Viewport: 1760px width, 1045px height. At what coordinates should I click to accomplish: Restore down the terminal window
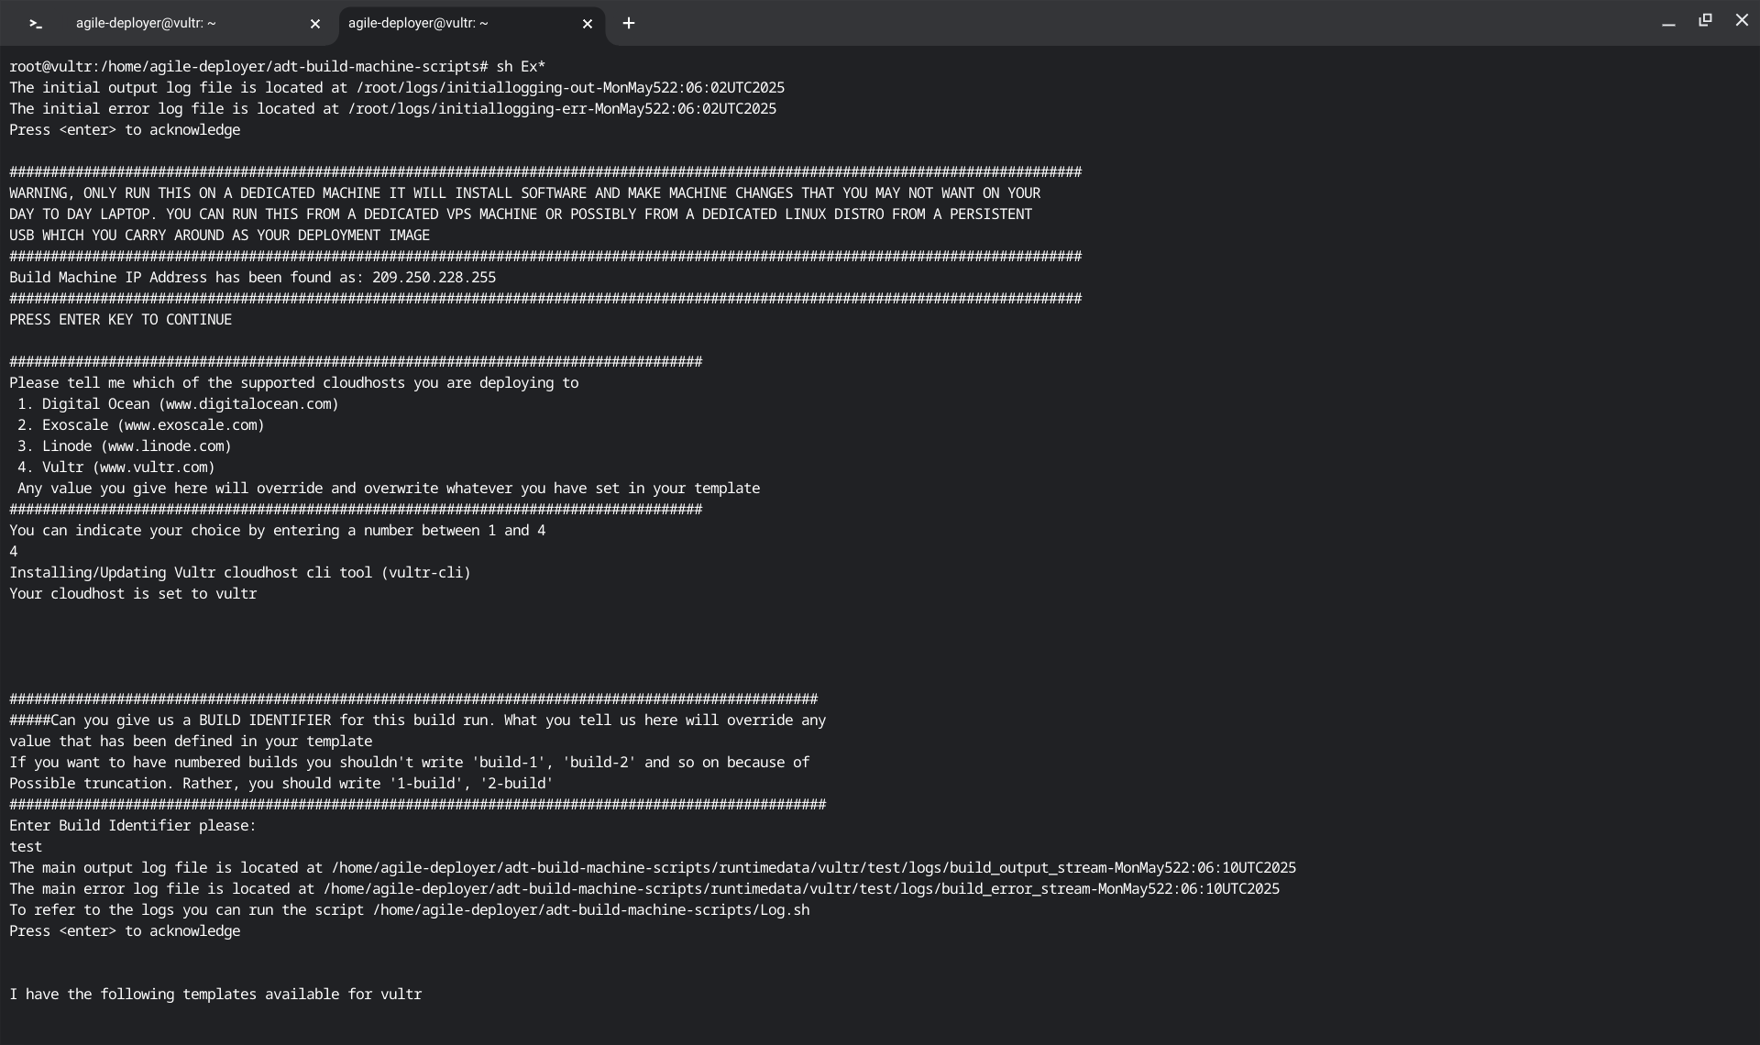(x=1705, y=20)
